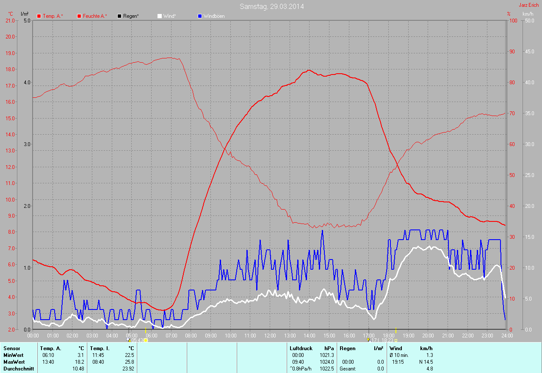This screenshot has width=542, height=373.
Task: Select the maximum outdoor temperature value 18.2
Action: coord(79,362)
